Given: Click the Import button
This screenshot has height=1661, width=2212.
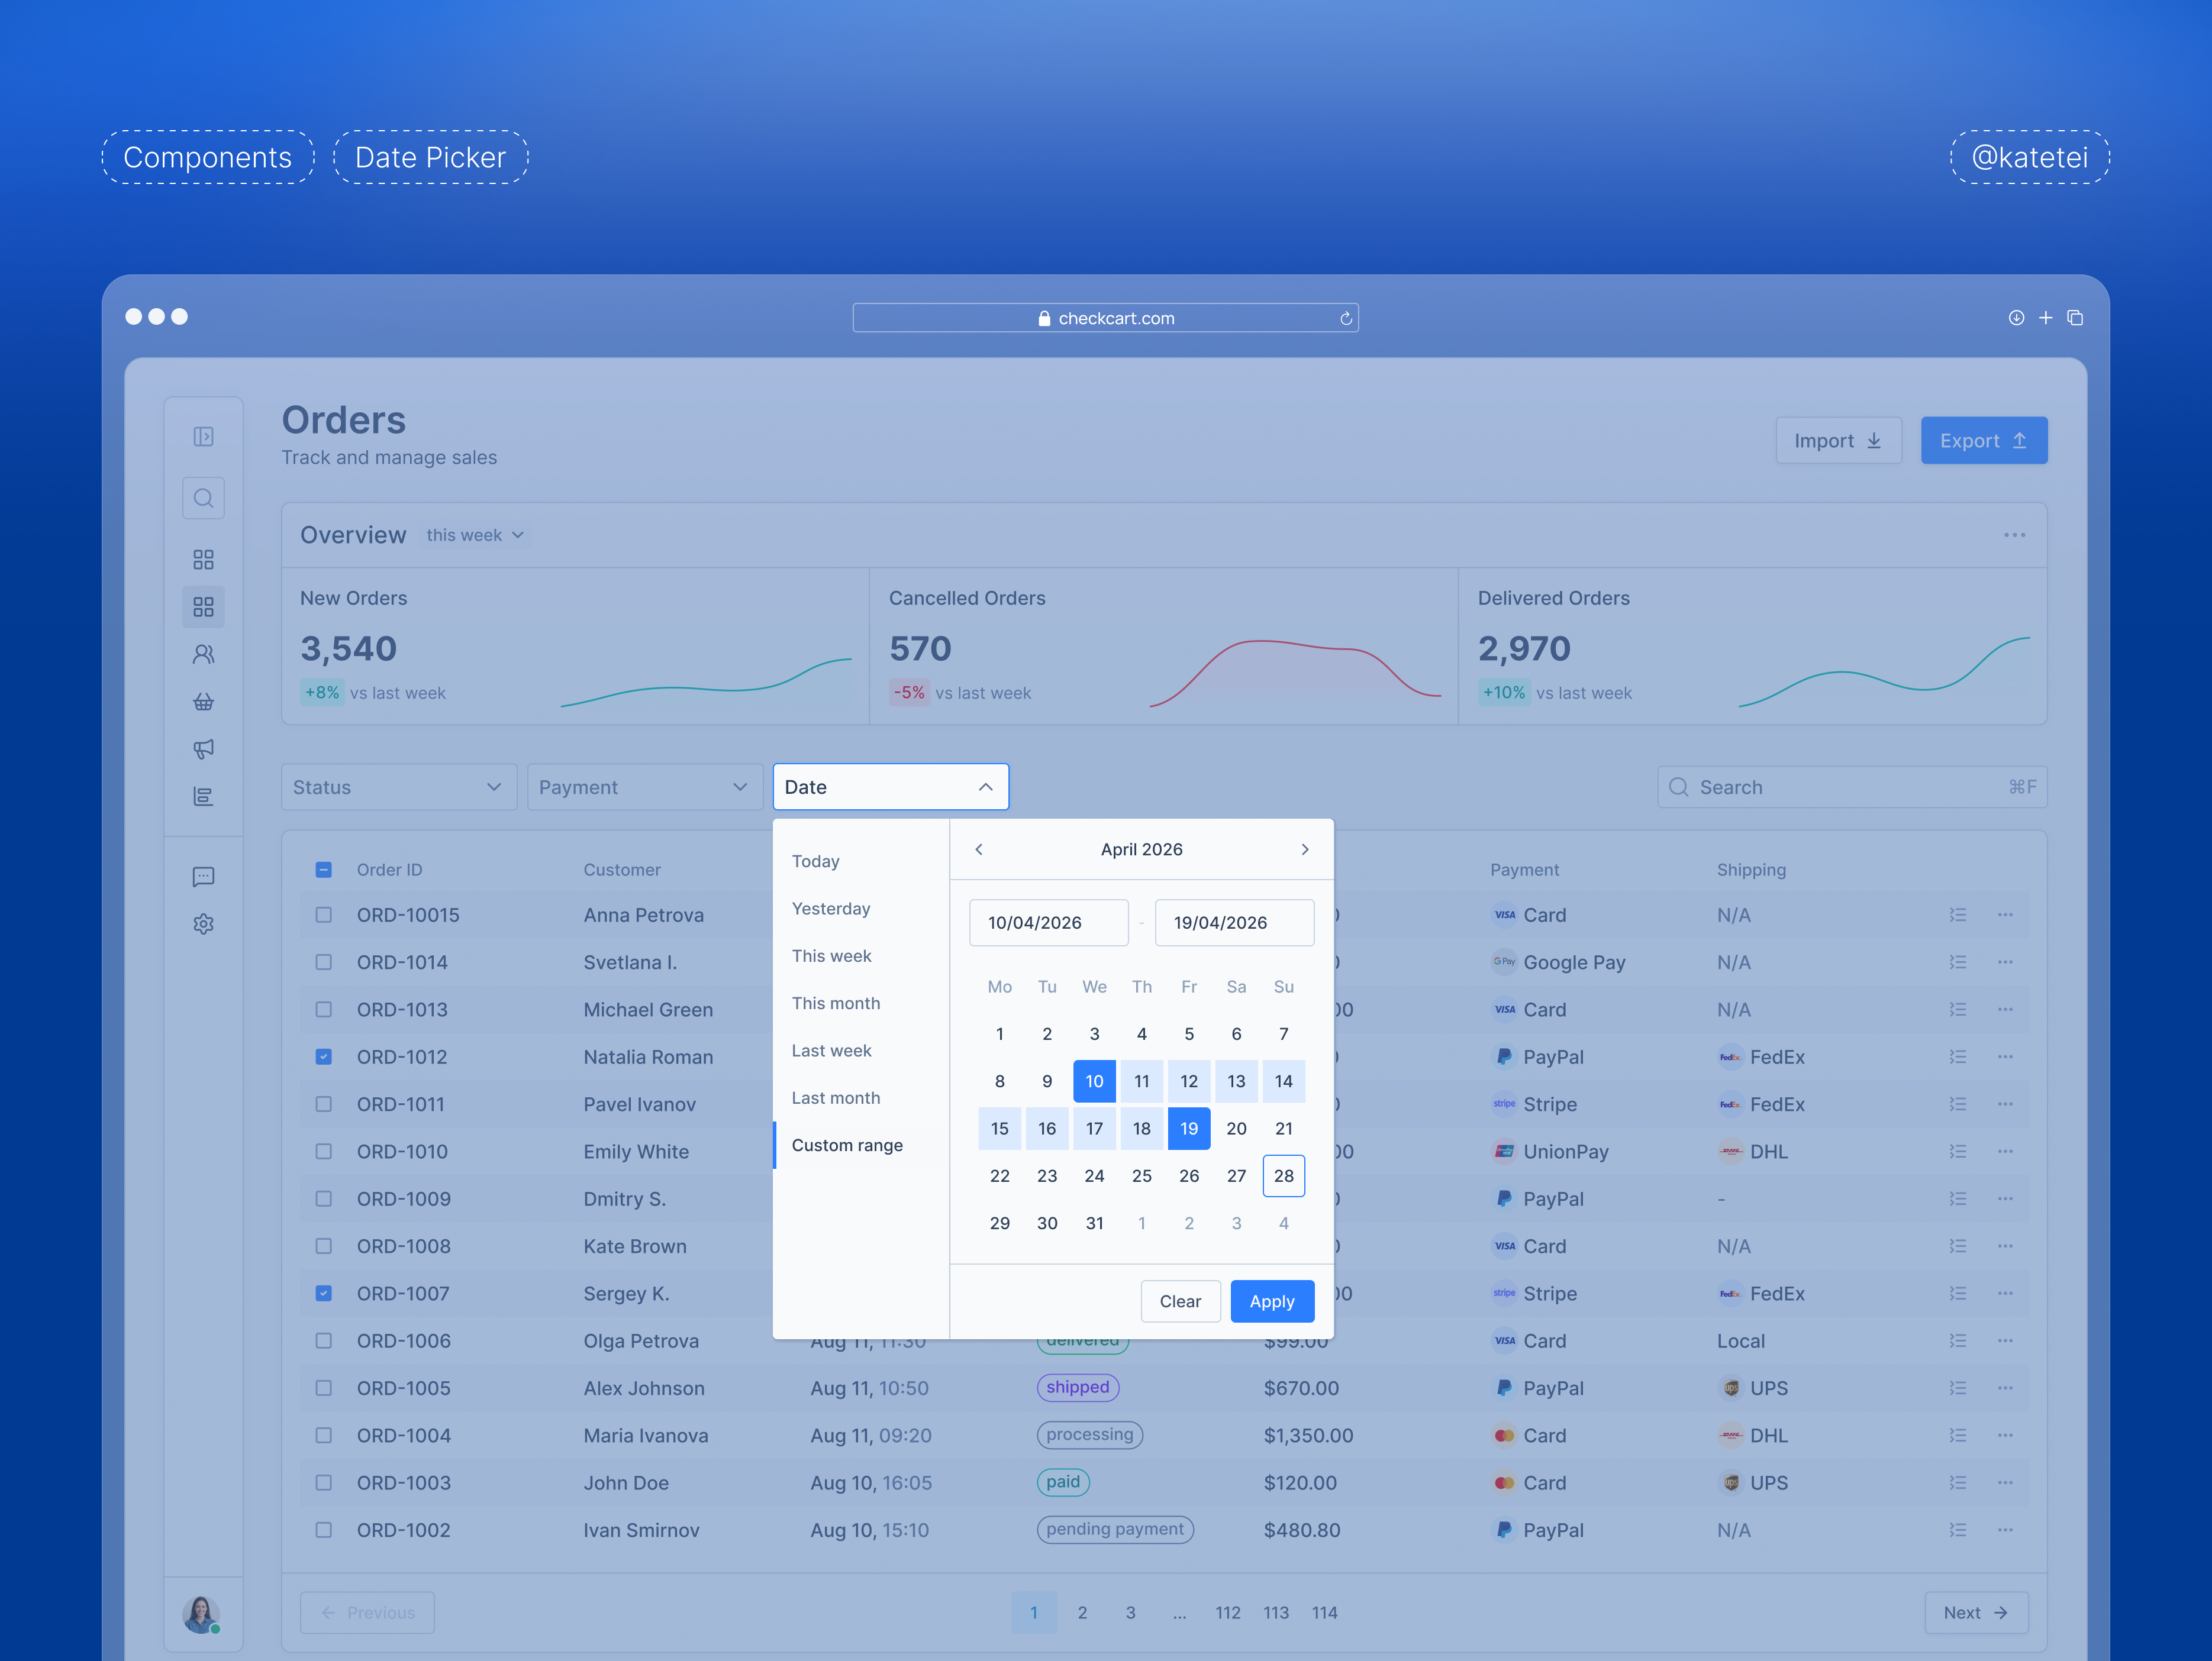Looking at the screenshot, I should click(1838, 441).
